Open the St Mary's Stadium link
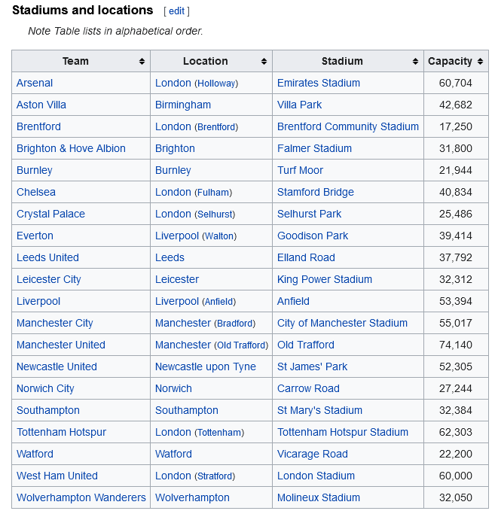The width and height of the screenshot is (498, 520). point(319,411)
